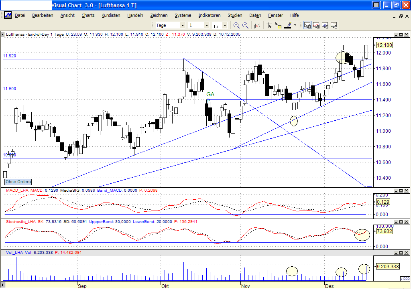411x308 pixels.
Task: Open the Indikatoren menu
Action: [209, 15]
